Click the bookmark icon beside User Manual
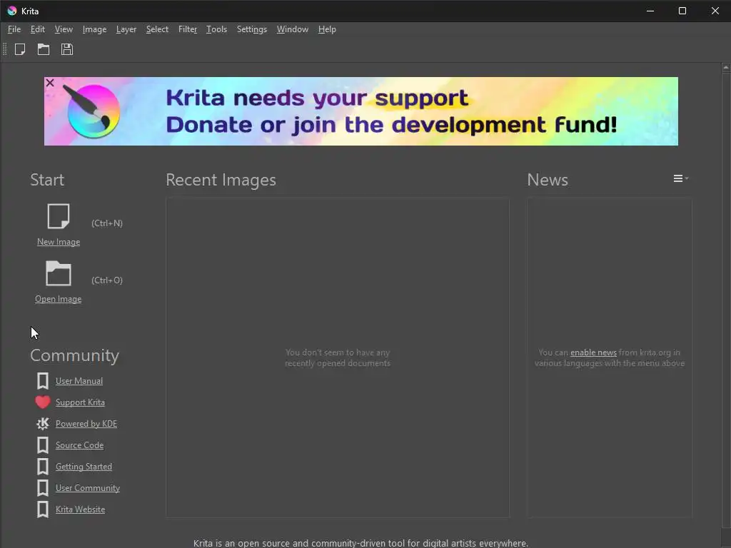 click(x=42, y=381)
